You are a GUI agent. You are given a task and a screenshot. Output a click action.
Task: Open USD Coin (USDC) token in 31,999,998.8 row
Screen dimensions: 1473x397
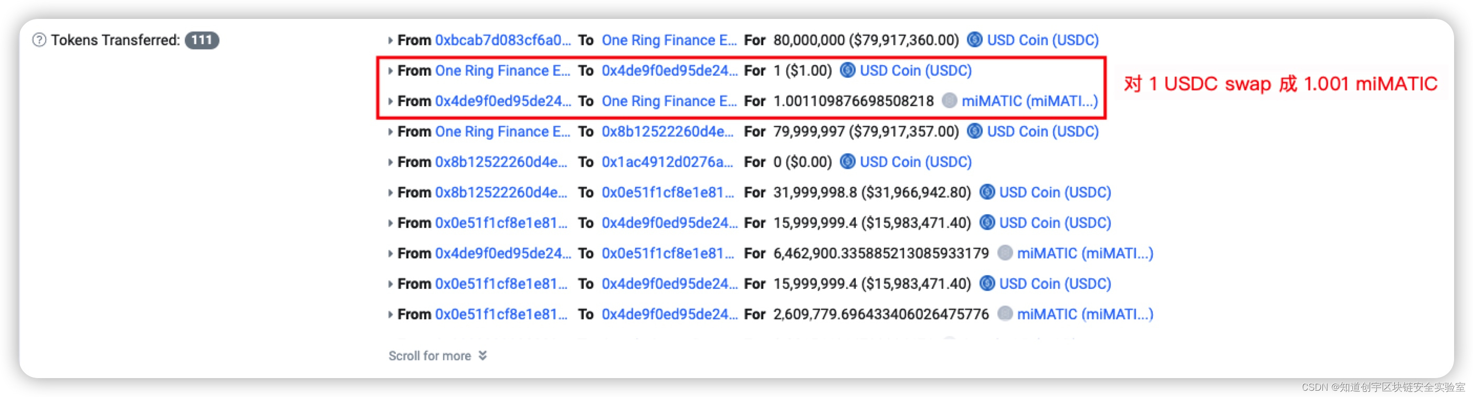[1055, 192]
